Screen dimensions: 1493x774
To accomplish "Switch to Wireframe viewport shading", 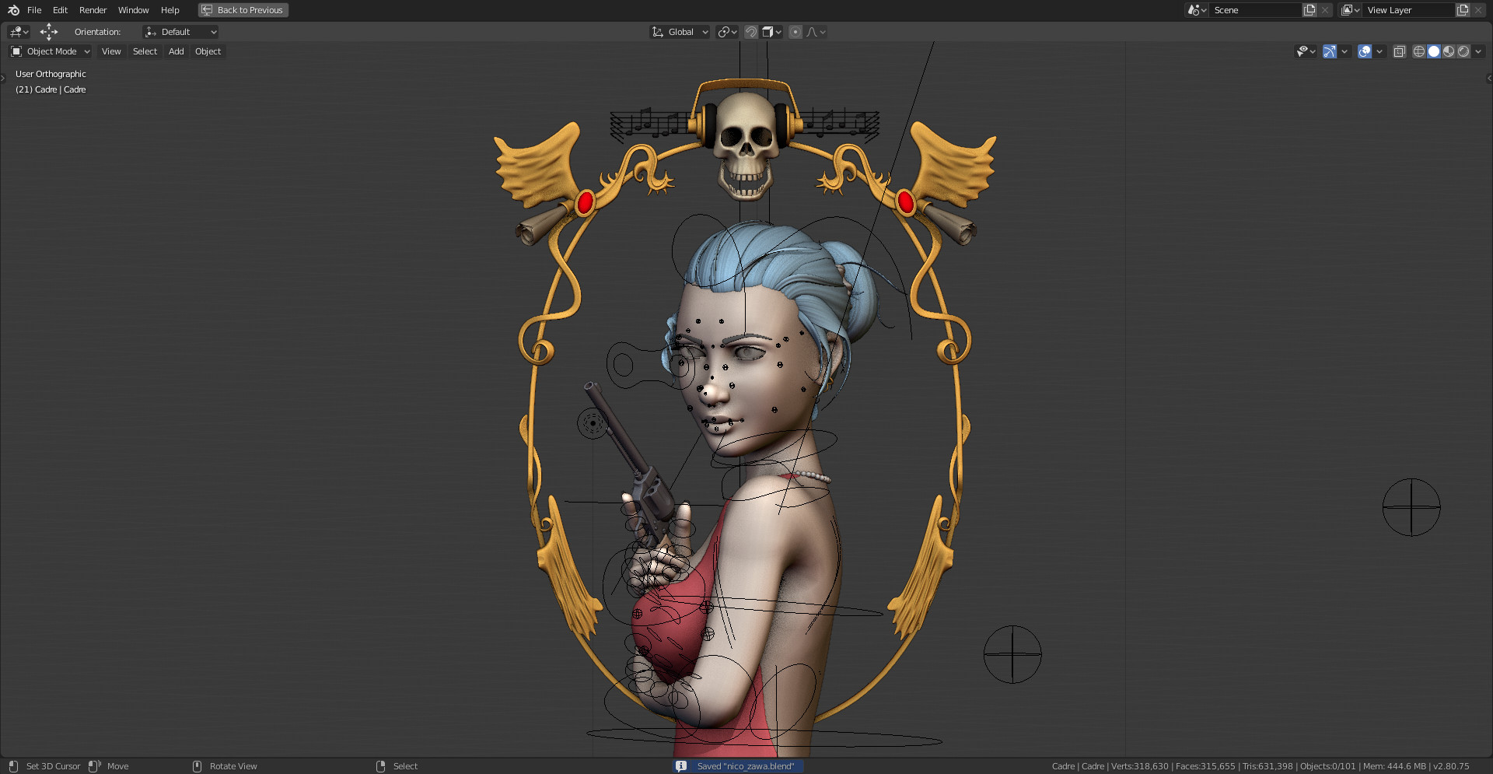I will (1419, 51).
